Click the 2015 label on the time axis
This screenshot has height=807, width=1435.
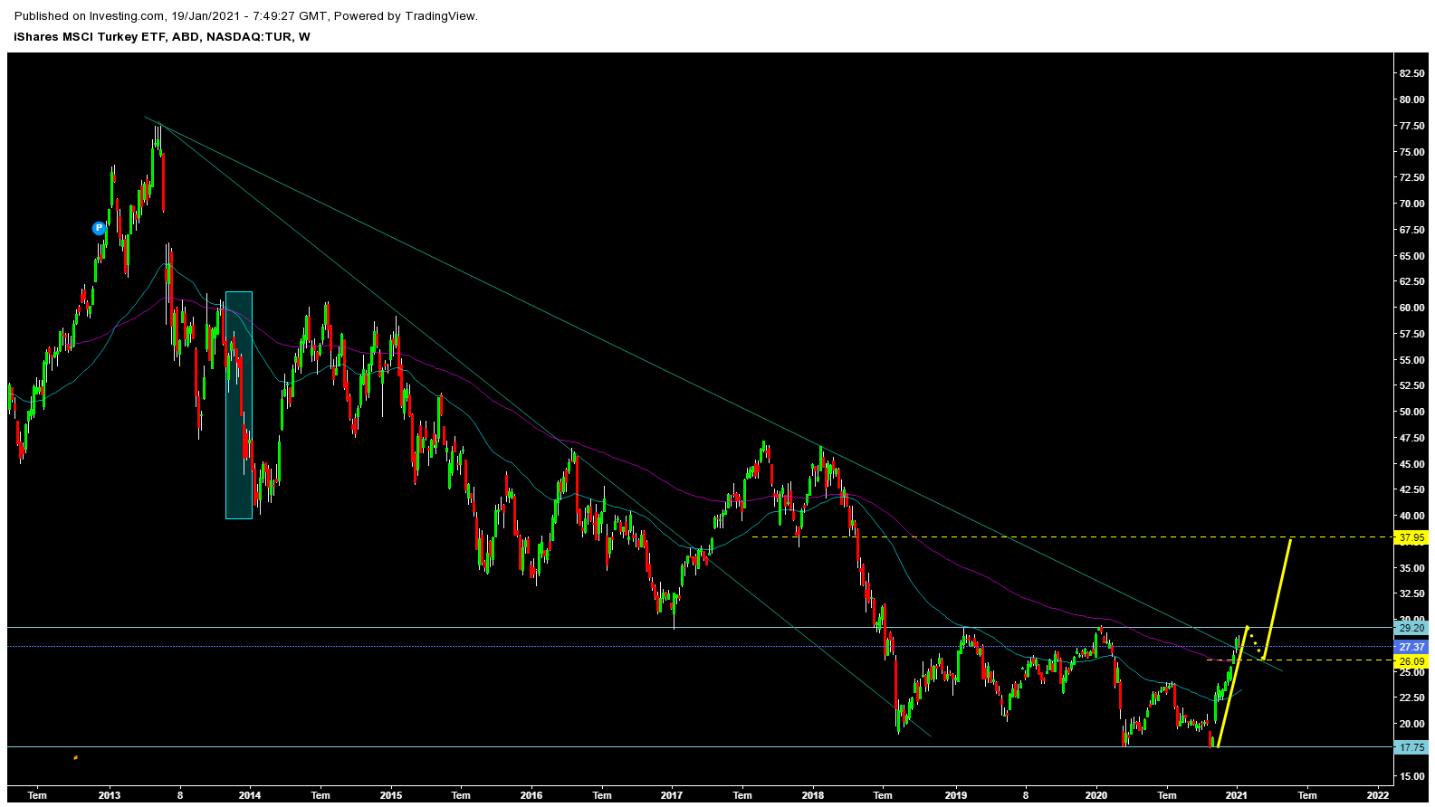pyautogui.click(x=391, y=796)
